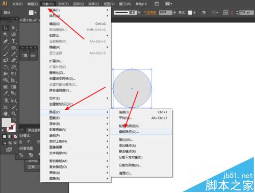
Task: Open the stroke panel icon
Action: pyautogui.click(x=33, y=56)
